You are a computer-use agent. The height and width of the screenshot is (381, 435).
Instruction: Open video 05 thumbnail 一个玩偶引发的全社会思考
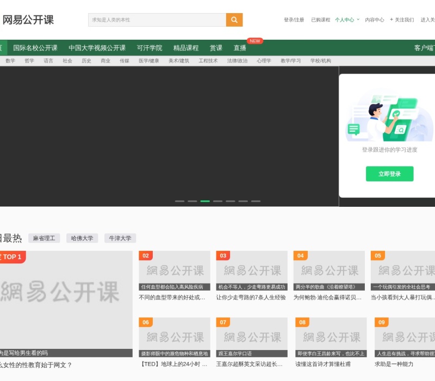click(403, 271)
